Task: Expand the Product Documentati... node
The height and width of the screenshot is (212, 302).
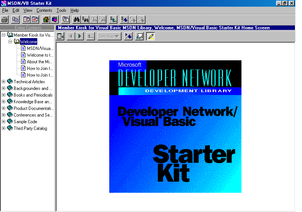Action: (3, 108)
